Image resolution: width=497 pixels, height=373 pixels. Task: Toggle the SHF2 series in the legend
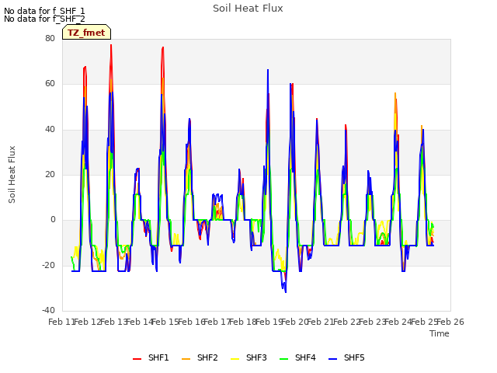[200, 358]
